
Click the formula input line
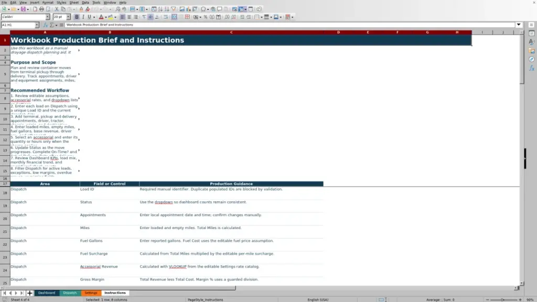pyautogui.click(x=289, y=25)
